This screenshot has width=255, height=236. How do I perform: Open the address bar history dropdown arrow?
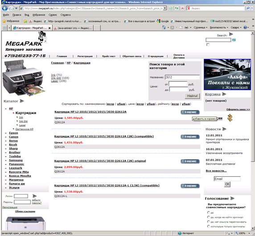(165, 8)
